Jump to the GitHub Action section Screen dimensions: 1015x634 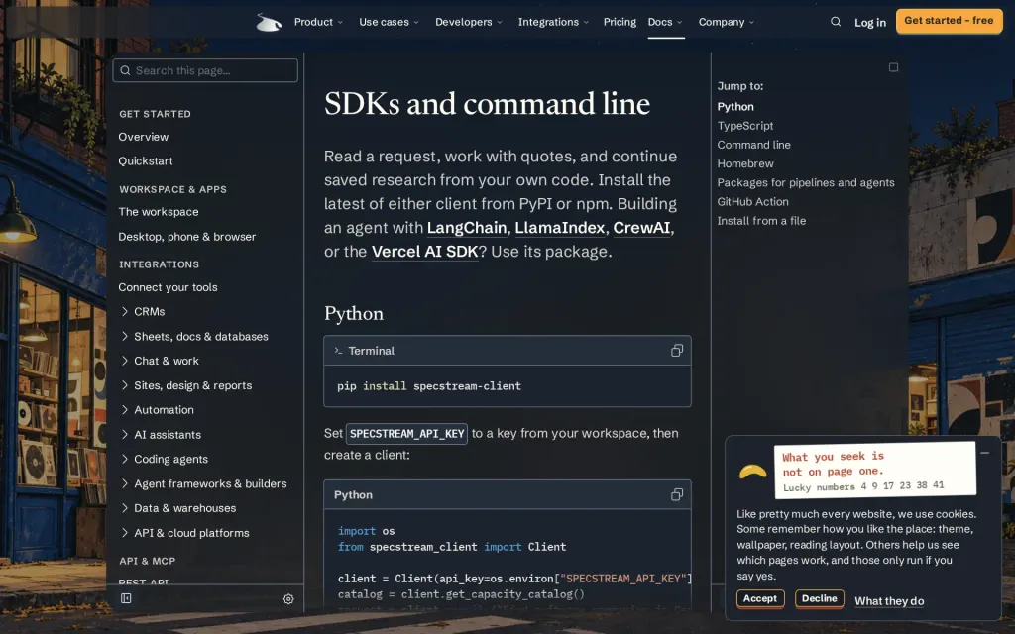click(752, 202)
